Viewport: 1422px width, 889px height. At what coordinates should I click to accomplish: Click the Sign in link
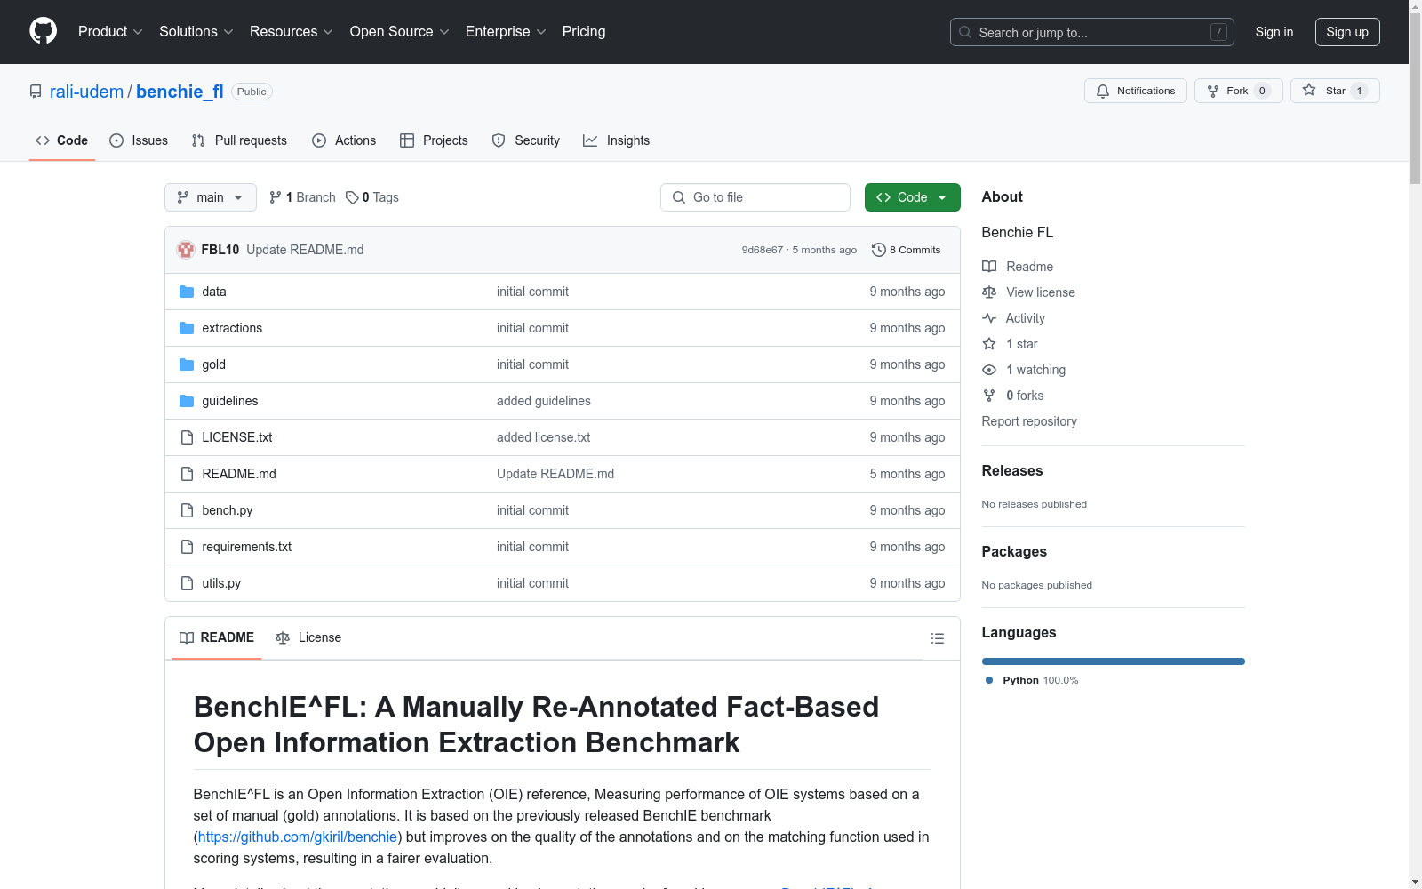coord(1274,32)
